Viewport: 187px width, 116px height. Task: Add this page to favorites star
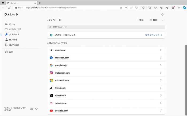click(136, 8)
